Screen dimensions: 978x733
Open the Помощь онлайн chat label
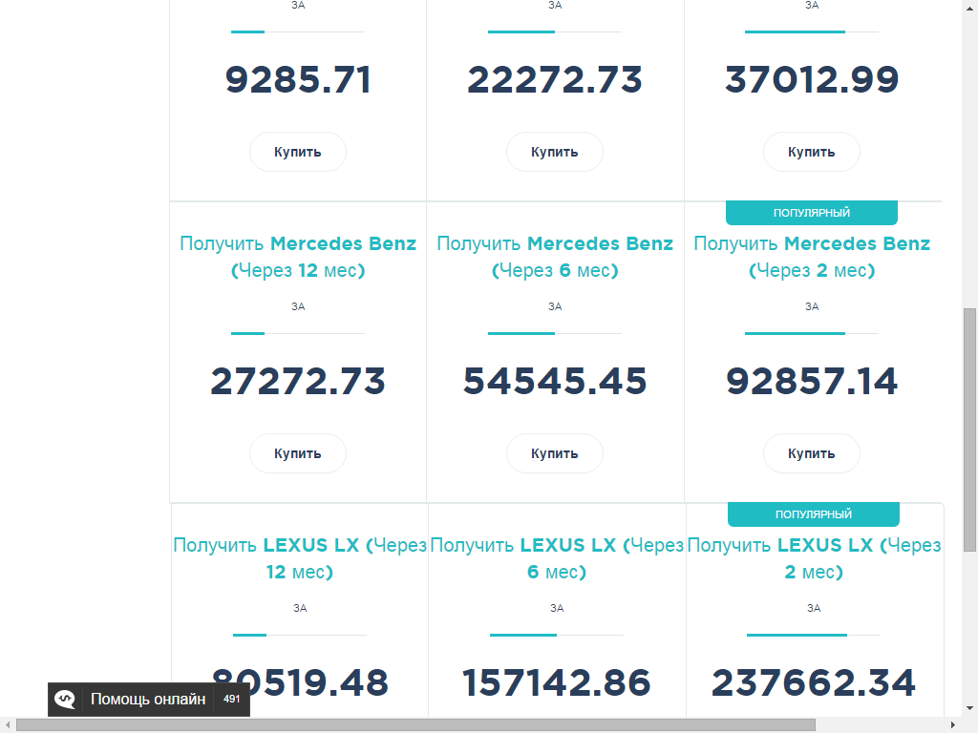pos(147,700)
